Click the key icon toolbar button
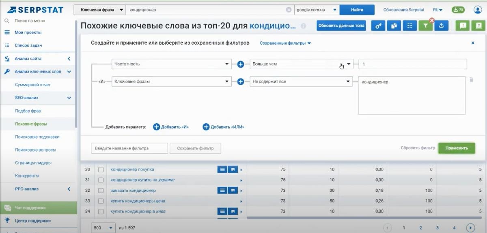Image resolution: width=487 pixels, height=233 pixels. point(378,26)
